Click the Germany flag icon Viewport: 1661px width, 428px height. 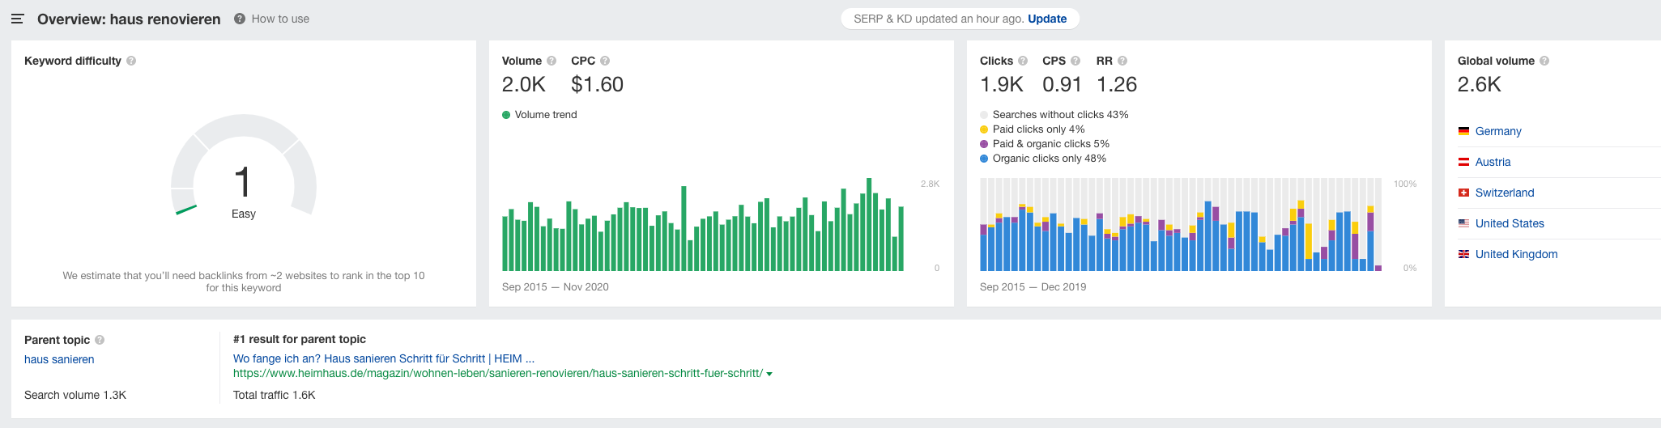coord(1463,131)
